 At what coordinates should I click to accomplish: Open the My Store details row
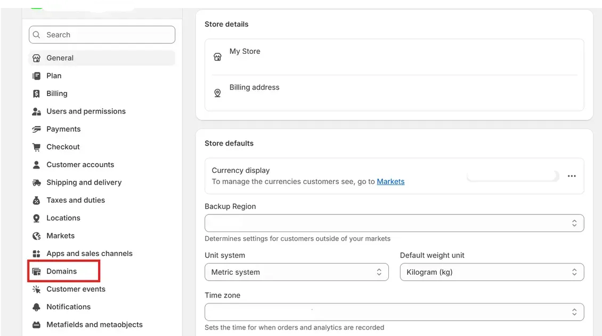tap(394, 57)
